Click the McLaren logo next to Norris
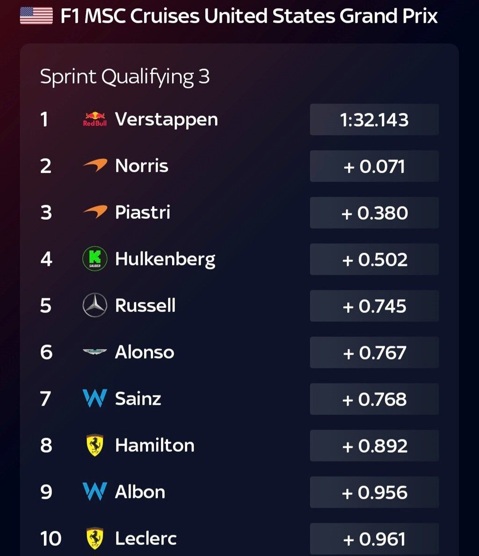479x556 pixels. pos(95,166)
